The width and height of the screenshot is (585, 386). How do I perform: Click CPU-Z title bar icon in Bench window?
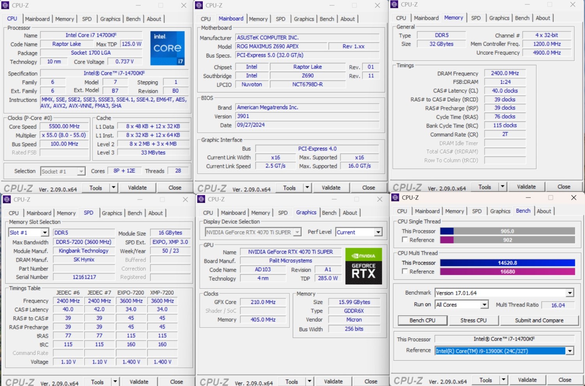[x=395, y=197]
